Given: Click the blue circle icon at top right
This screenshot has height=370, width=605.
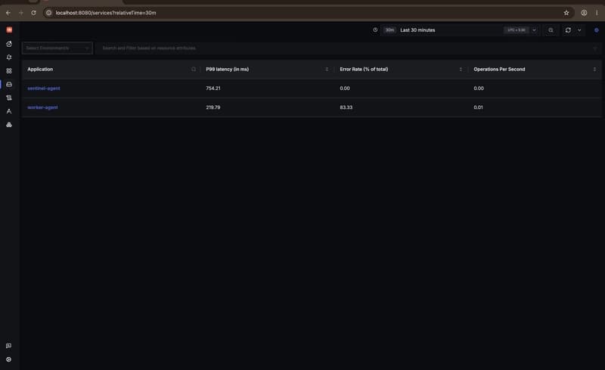Looking at the screenshot, I should [x=596, y=30].
